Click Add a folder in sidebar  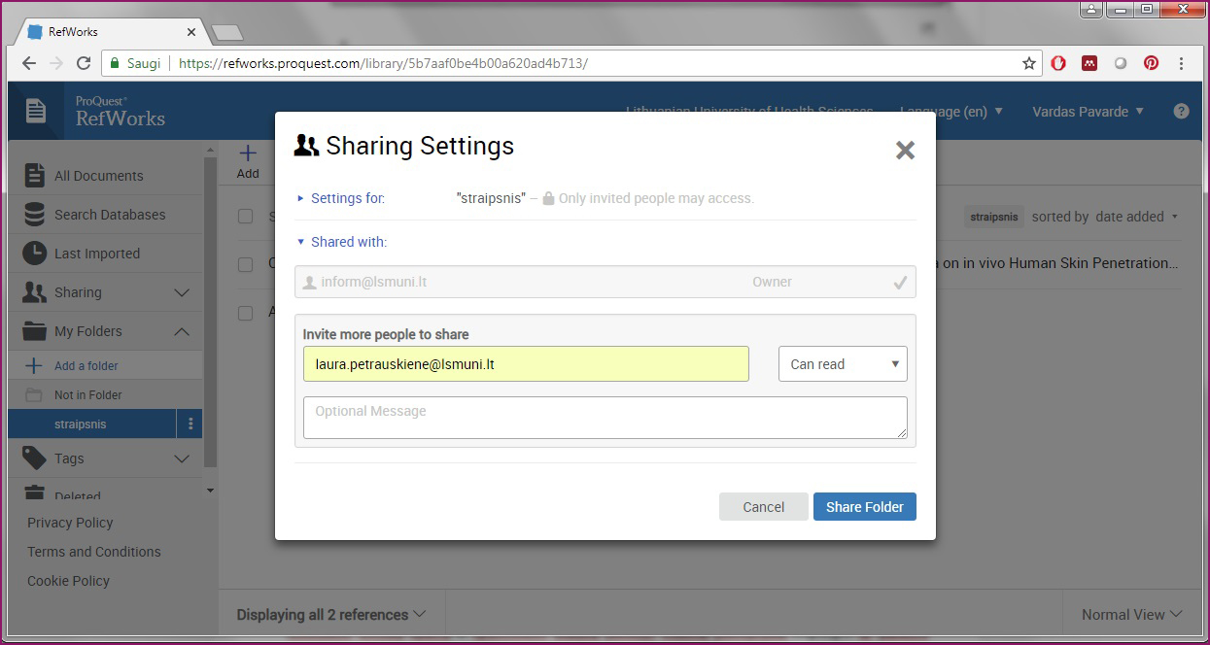tap(86, 366)
